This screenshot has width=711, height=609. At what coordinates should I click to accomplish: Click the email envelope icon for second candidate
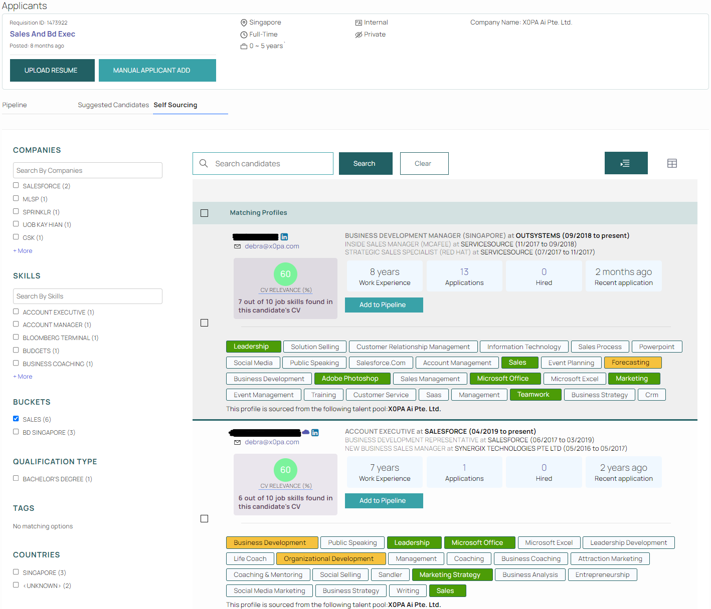[x=237, y=442]
